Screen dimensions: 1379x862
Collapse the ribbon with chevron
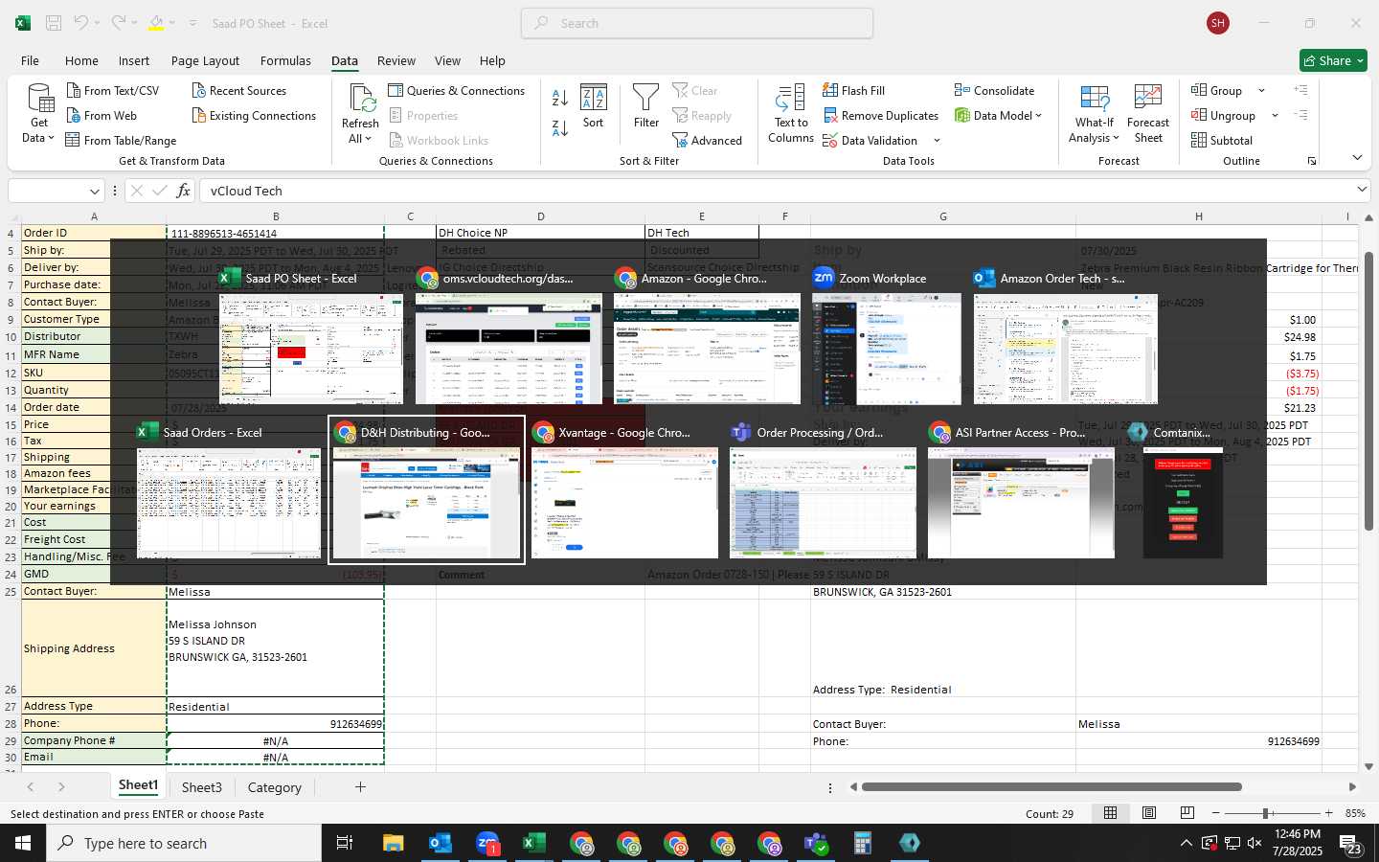[x=1357, y=157]
